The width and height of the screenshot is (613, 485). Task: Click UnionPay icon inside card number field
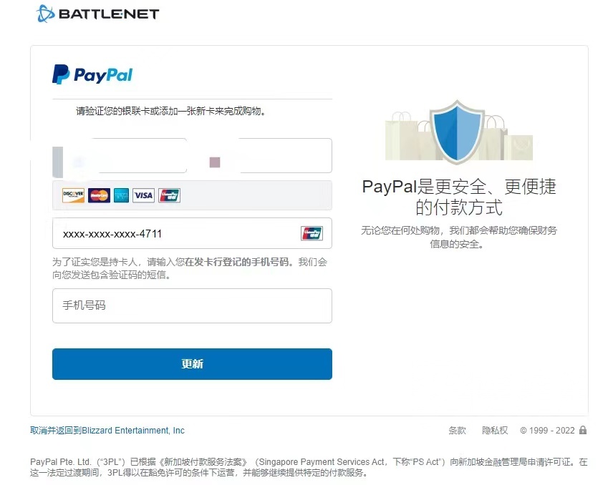(312, 233)
